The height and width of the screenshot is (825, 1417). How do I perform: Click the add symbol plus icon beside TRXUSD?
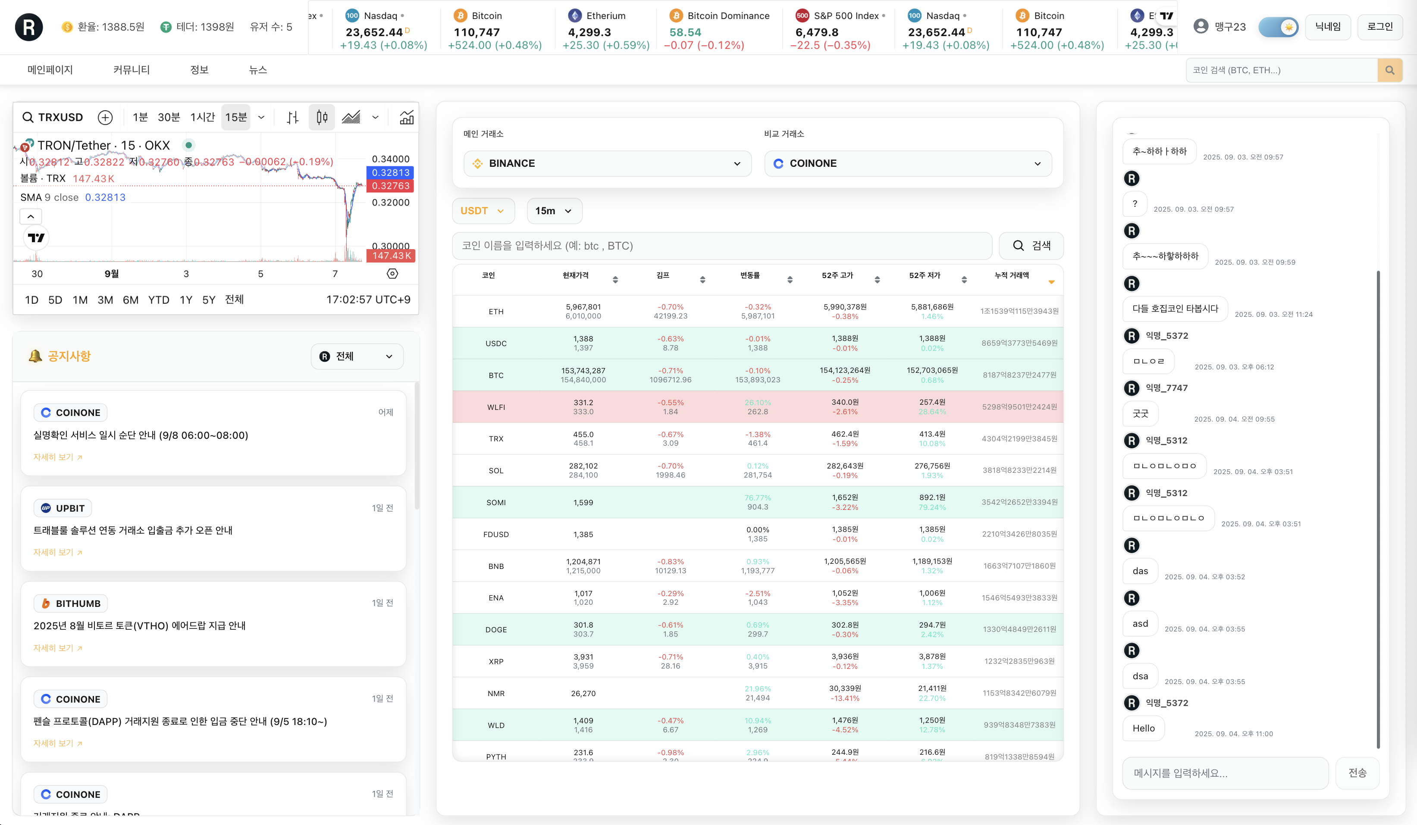click(105, 117)
